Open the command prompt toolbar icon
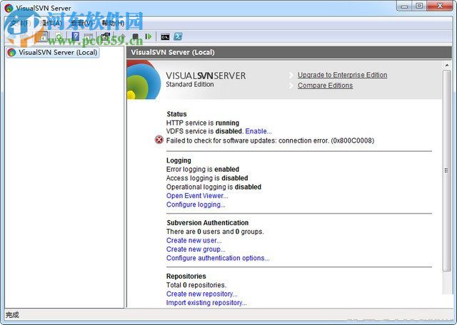This screenshot has height=325, width=457. 165,37
